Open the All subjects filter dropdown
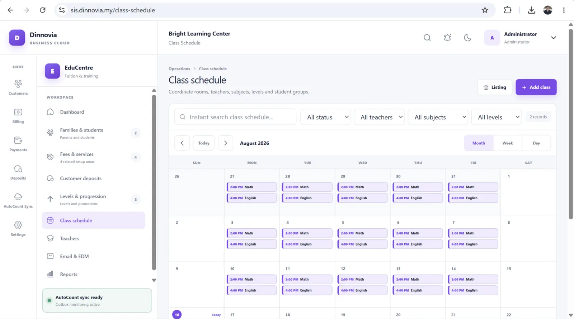Screen dimensions: 574x319 click(438, 117)
